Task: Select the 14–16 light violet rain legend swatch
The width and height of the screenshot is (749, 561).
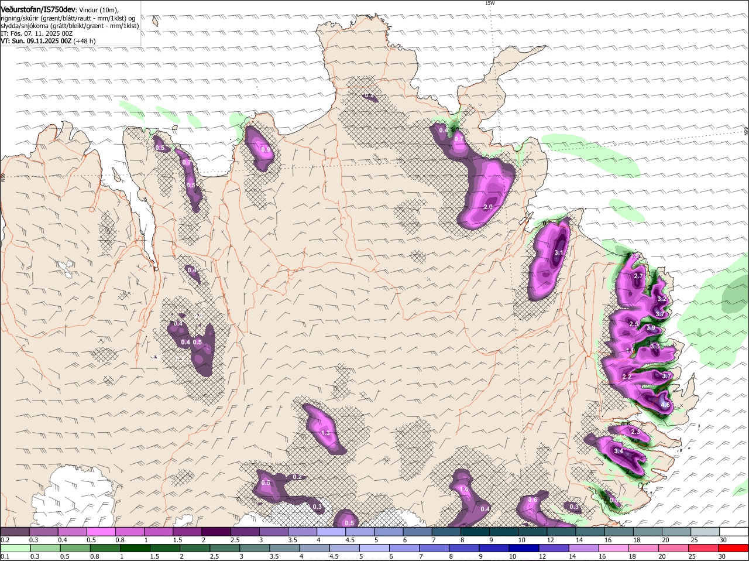Action: (x=585, y=548)
